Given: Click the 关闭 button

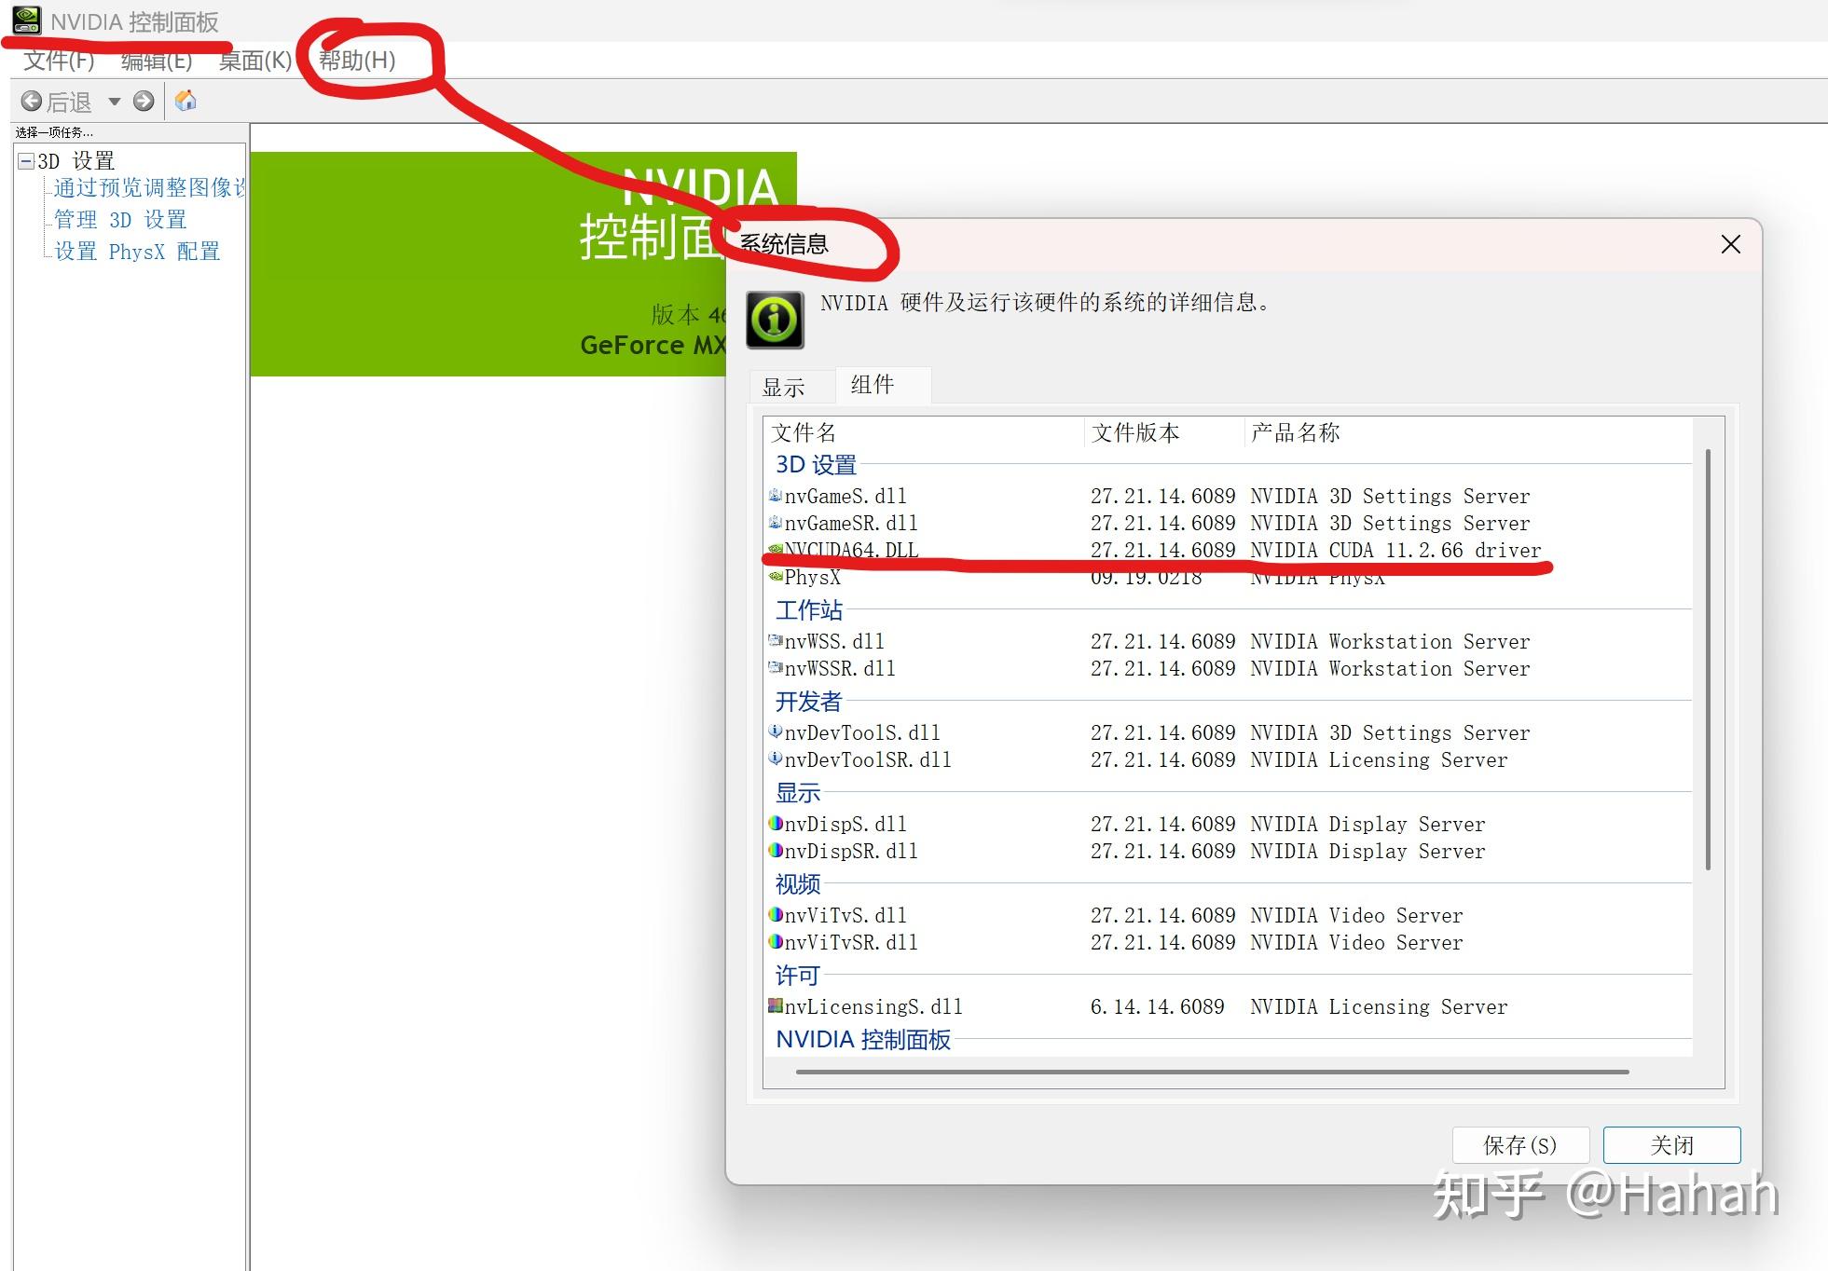Looking at the screenshot, I should pyautogui.click(x=1671, y=1145).
